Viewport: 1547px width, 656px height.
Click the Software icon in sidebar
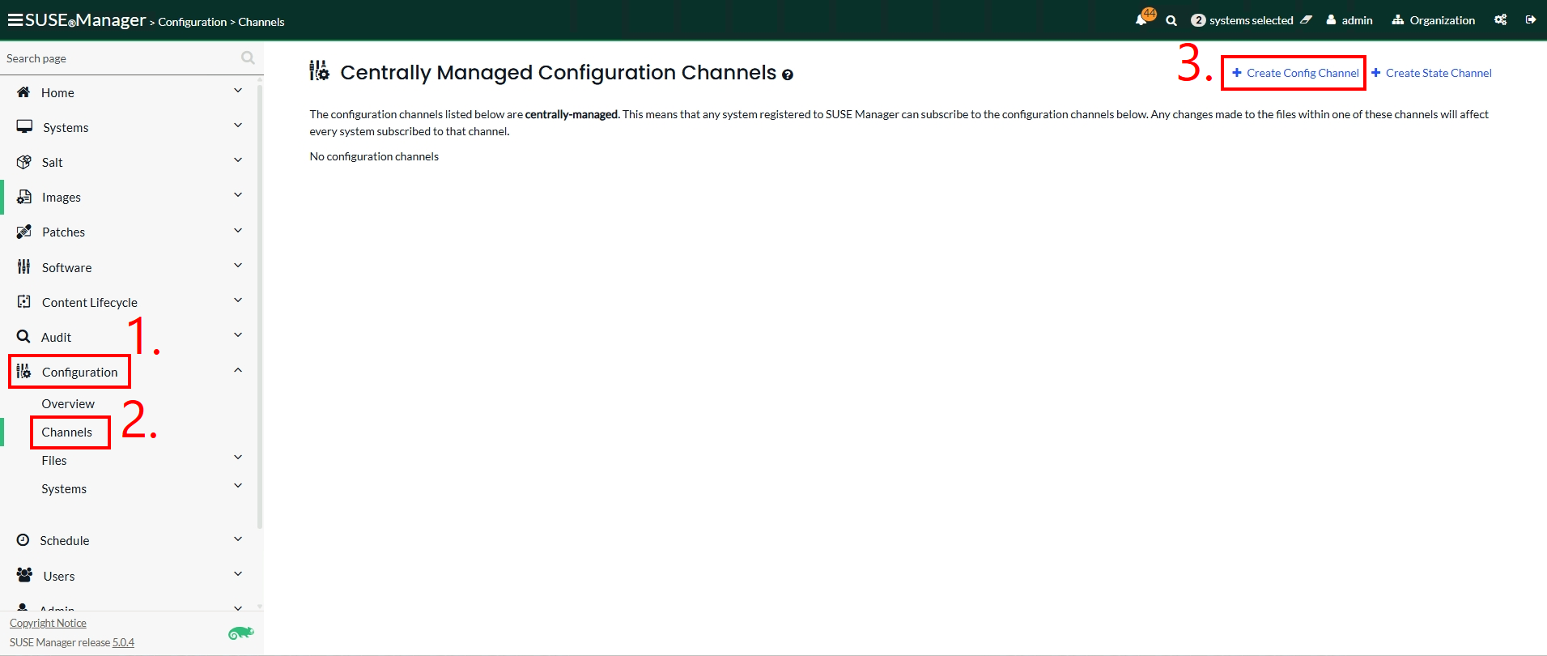click(24, 266)
